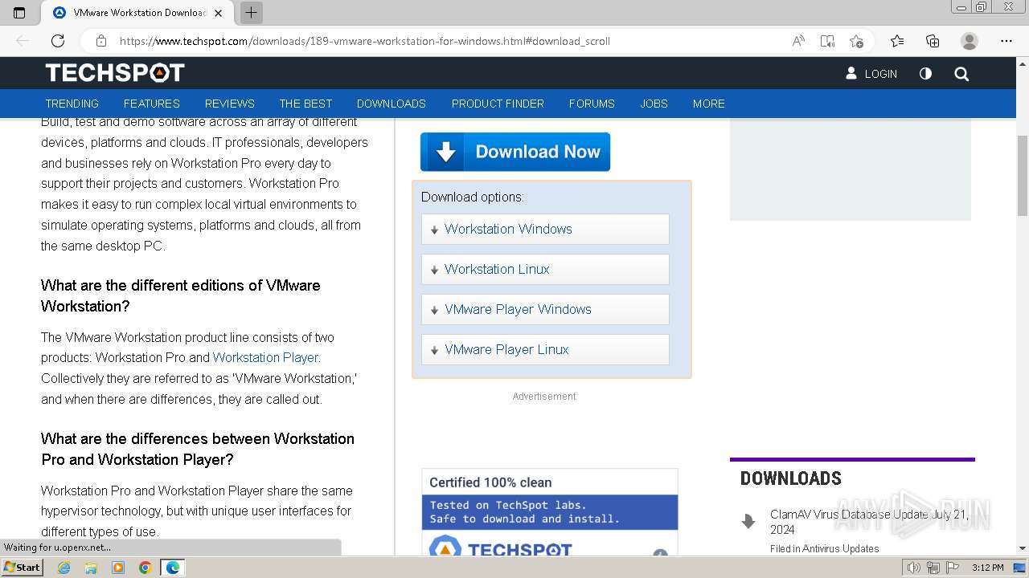
Task: Open THE BEST menu
Action: pos(305,104)
